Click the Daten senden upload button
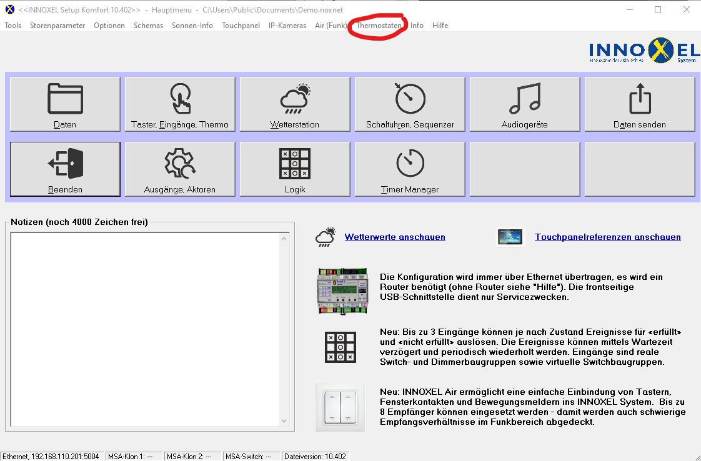The height and width of the screenshot is (461, 701). tap(639, 104)
